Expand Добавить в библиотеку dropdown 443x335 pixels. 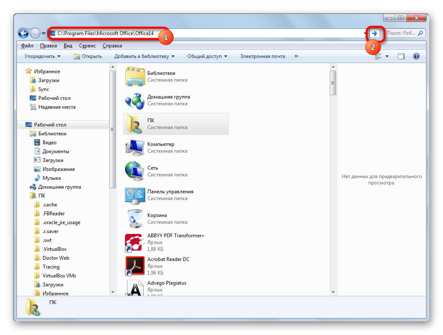pyautogui.click(x=144, y=56)
